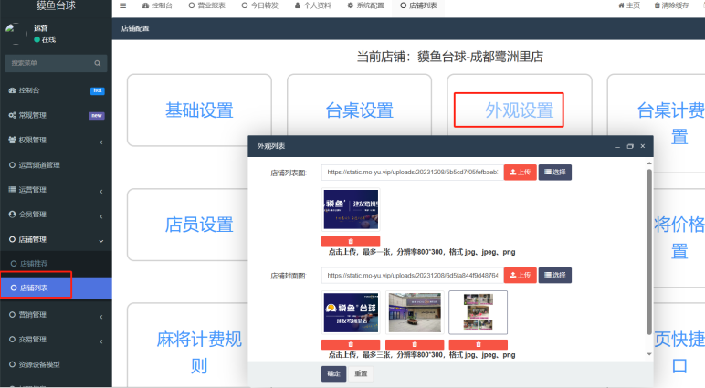Click the user avatar in the sidebar
The image size is (705, 388).
(15, 34)
